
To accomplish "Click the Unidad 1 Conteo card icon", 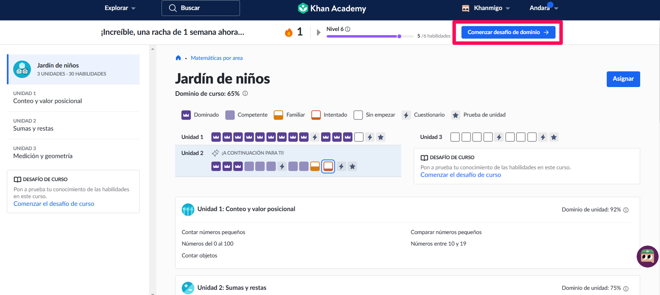I will [x=188, y=209].
